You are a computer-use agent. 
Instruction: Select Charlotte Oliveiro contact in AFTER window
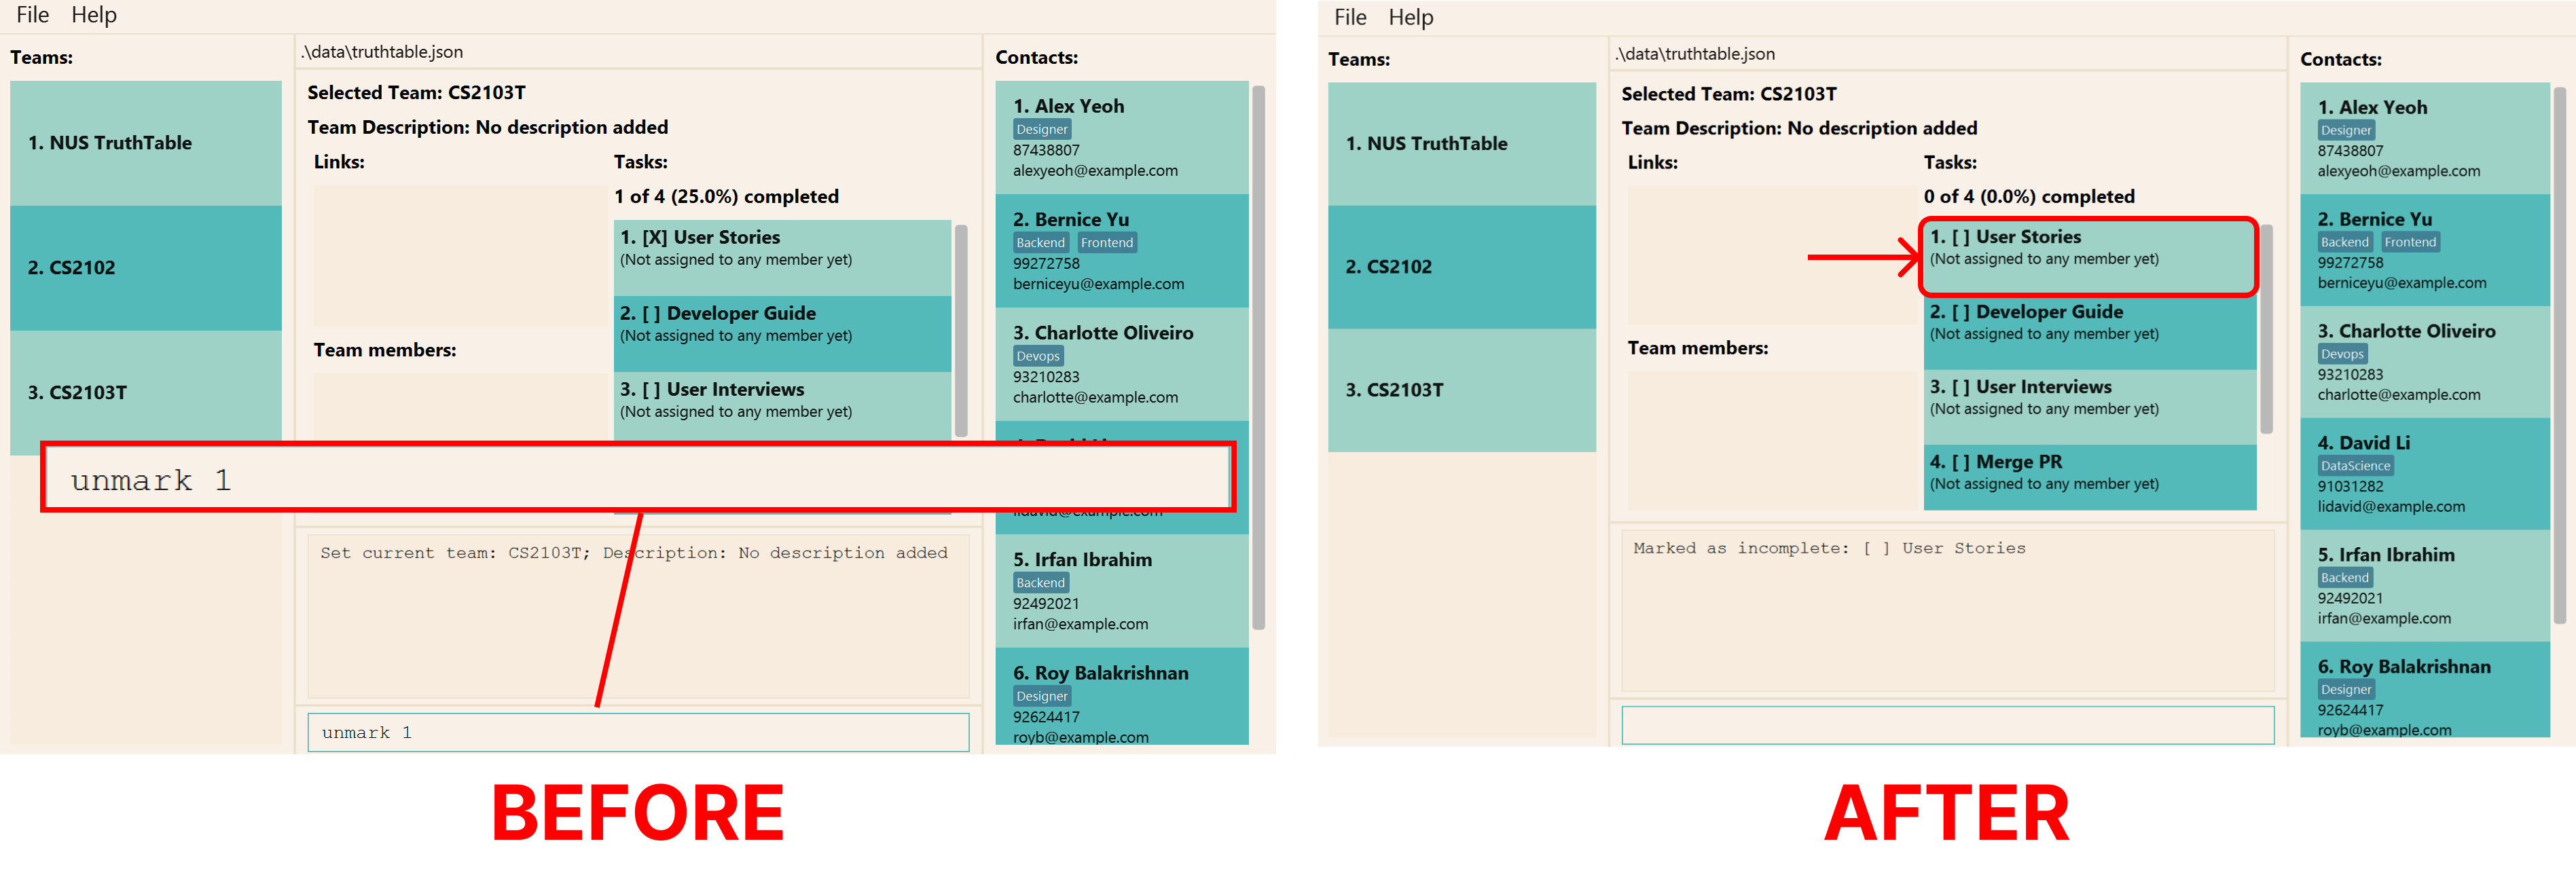(2425, 362)
